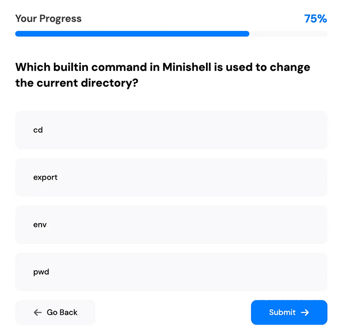Click the left arrow icon on Go Back
The image size is (350, 331).
click(x=38, y=313)
